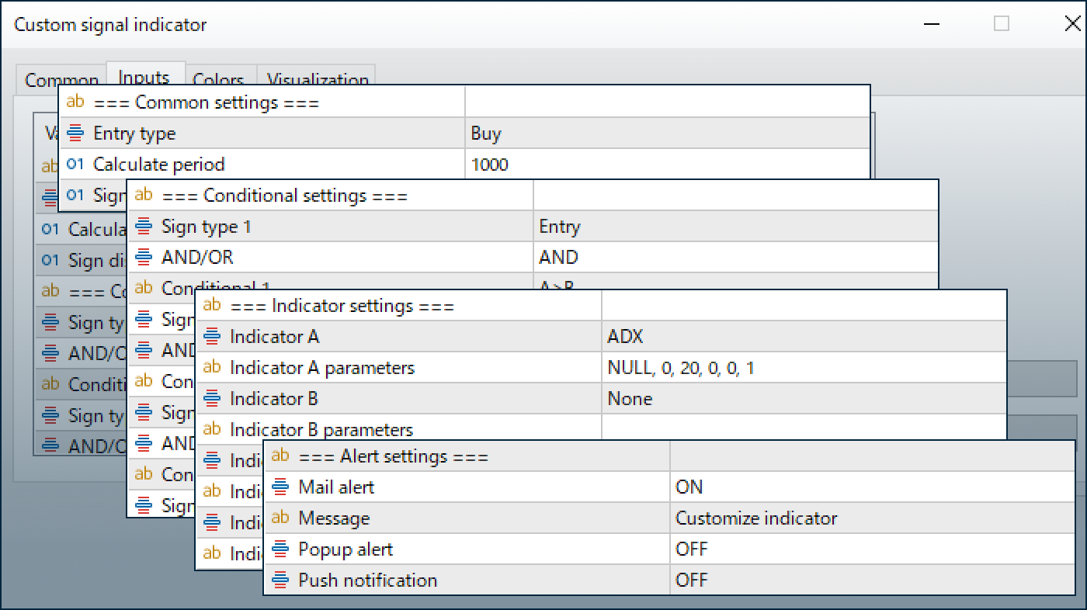Select the Sign type 1 row label
Screen dimensions: 1087x610
coord(207,227)
